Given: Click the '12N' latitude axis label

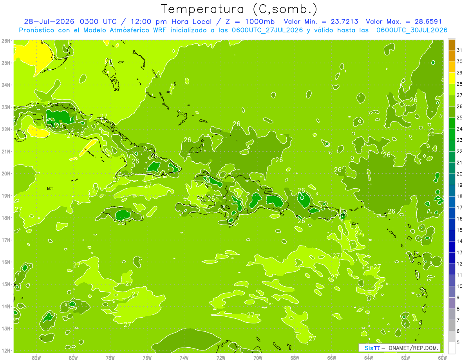Looking at the screenshot, I should [5, 350].
